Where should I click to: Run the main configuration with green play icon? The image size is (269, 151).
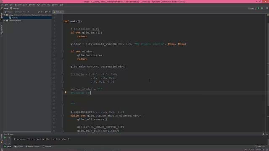258,8
